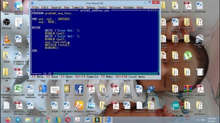
Task: Open File Explorer from the taskbar
Action: tap(28, 120)
